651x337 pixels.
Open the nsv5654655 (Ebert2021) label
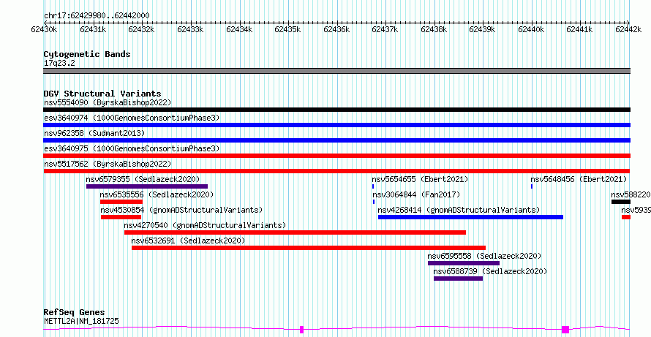(x=420, y=179)
